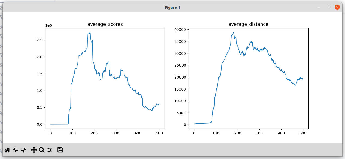Click the 1e6 scale label
Viewport: 345px width, 159px height.
pyautogui.click(x=48, y=25)
